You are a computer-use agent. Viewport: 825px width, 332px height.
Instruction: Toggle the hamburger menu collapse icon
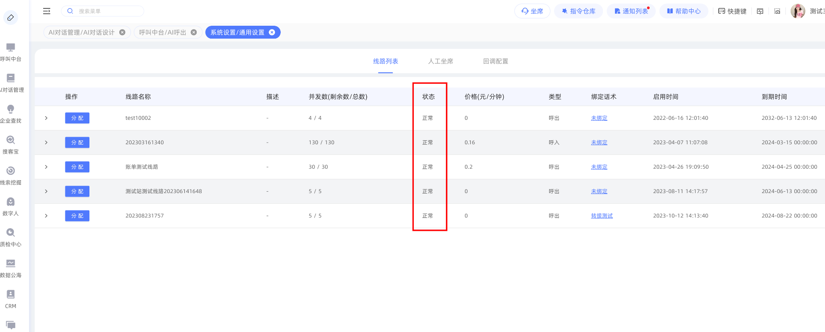tap(47, 11)
